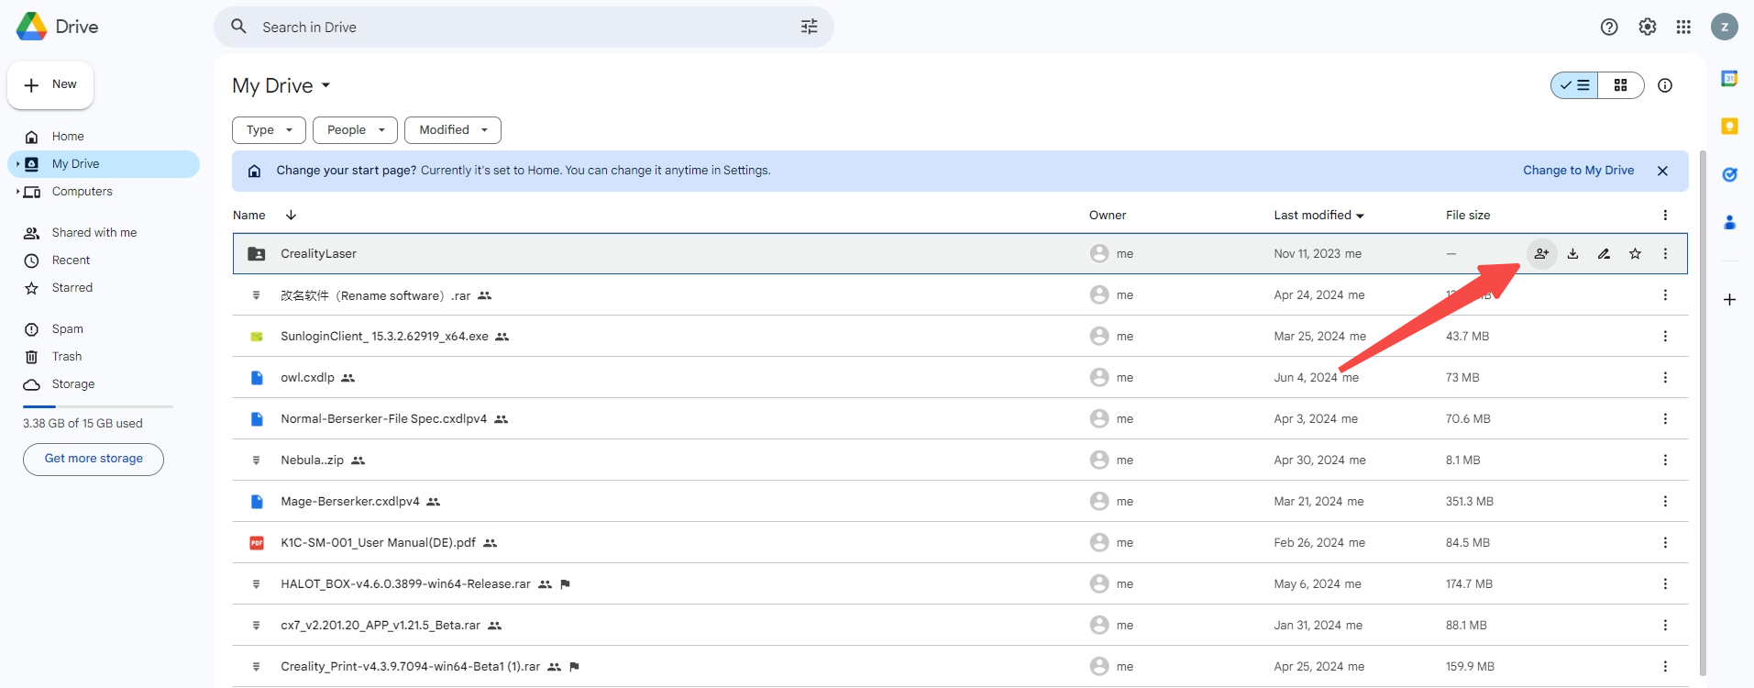Open the People filter dropdown

point(355,130)
